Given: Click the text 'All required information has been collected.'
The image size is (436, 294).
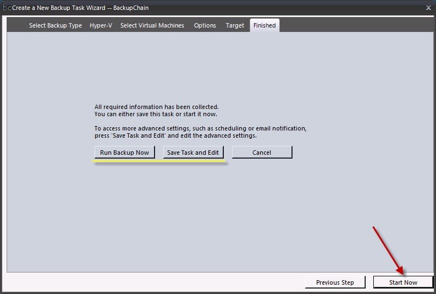Looking at the screenshot, I should pos(157,107).
